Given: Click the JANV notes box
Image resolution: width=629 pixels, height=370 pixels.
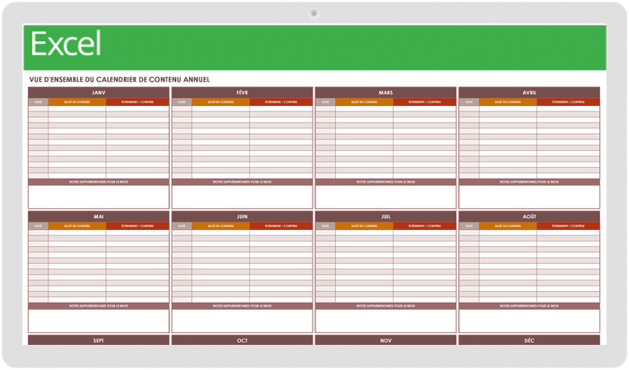Looking at the screenshot, I should [x=99, y=197].
